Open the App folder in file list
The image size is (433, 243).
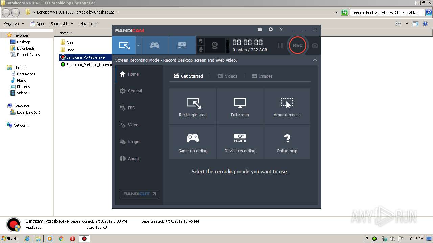[x=67, y=43]
